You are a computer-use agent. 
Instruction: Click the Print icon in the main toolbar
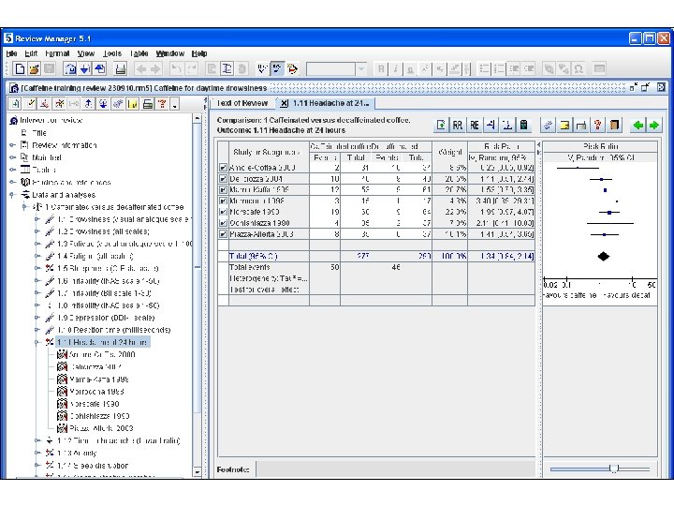[x=121, y=68]
